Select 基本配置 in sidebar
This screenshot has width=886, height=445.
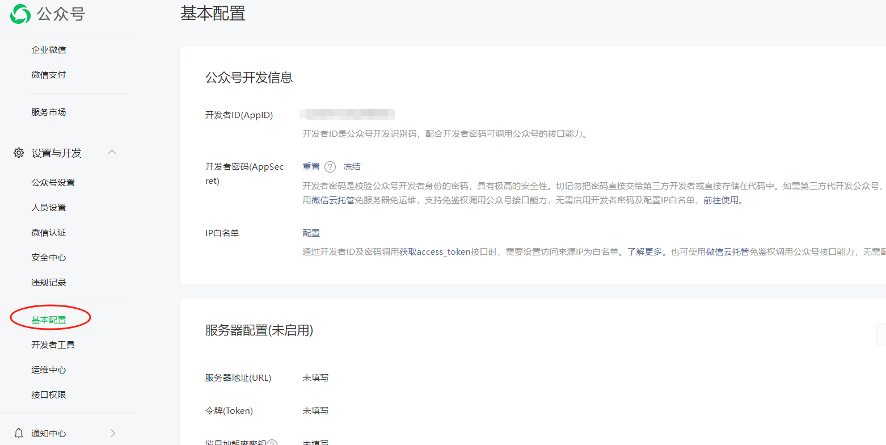49,320
